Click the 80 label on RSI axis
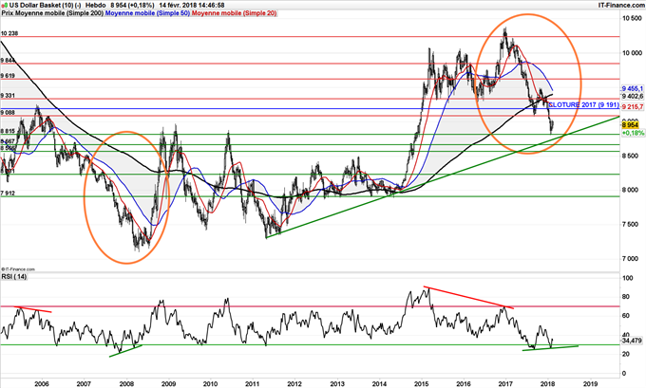The width and height of the screenshot is (646, 388). point(626,297)
